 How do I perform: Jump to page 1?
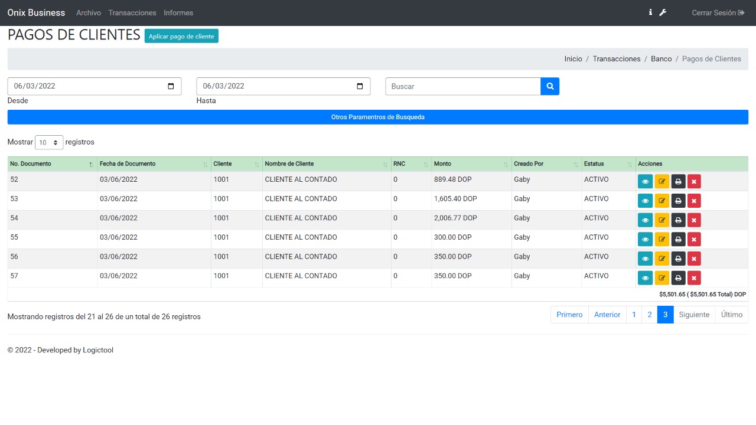pyautogui.click(x=634, y=315)
